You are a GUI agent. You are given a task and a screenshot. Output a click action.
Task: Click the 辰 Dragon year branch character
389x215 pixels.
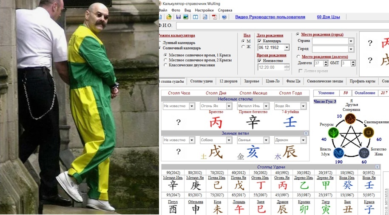[290, 152]
